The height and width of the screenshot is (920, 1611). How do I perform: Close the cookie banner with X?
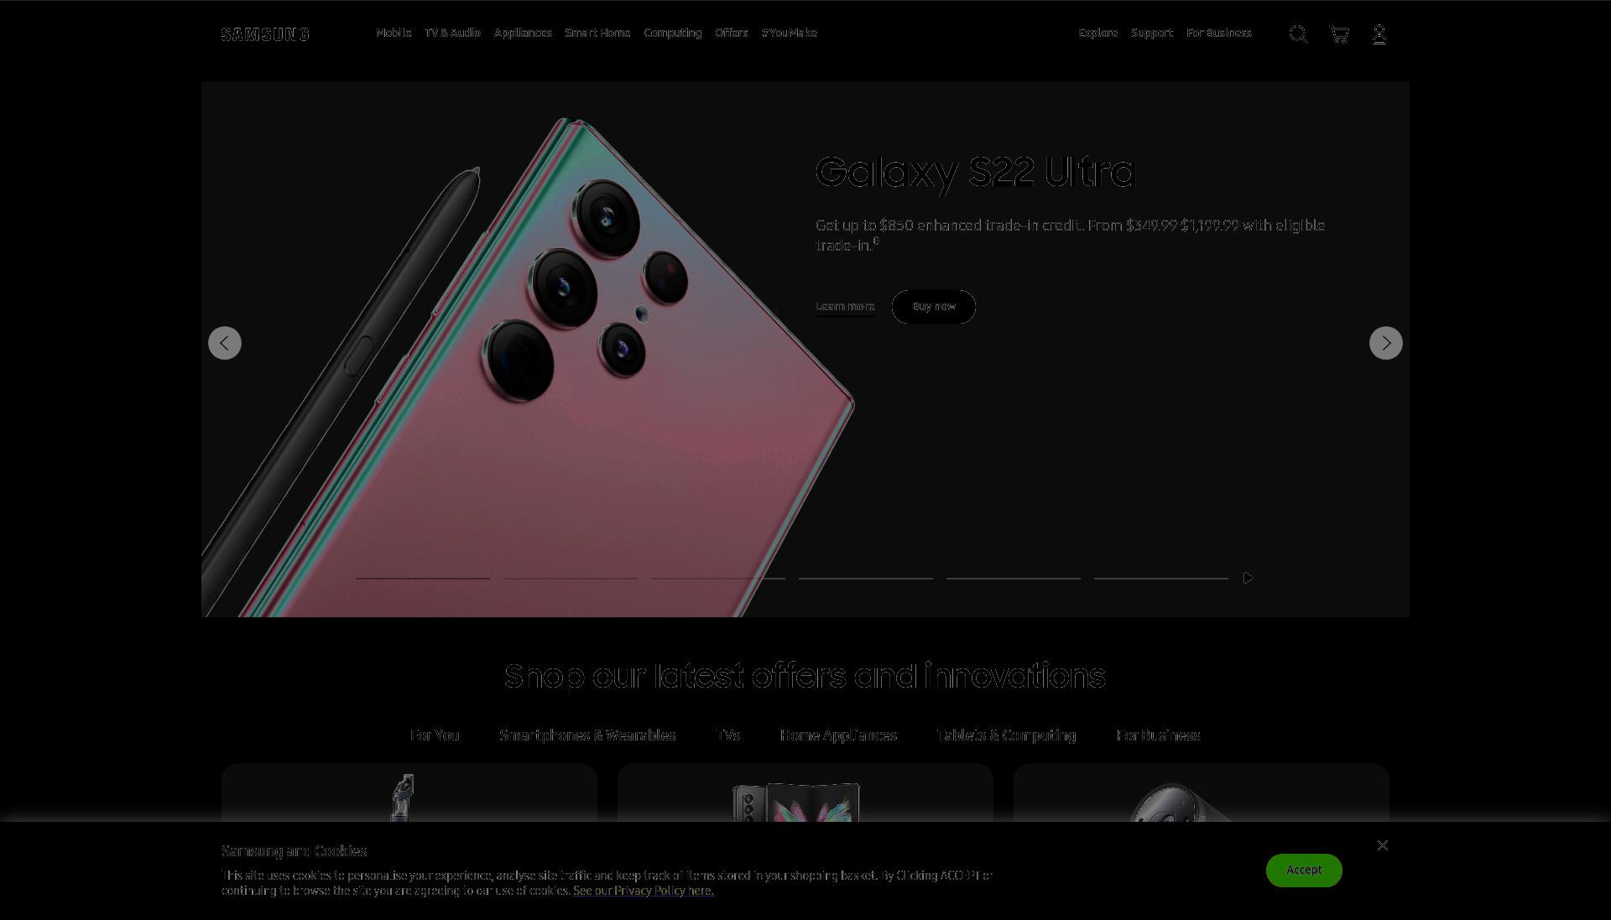click(1383, 845)
